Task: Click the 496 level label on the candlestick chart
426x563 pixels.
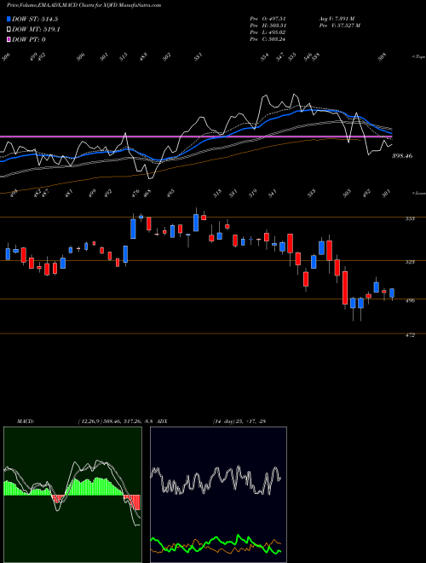Action: tap(410, 300)
